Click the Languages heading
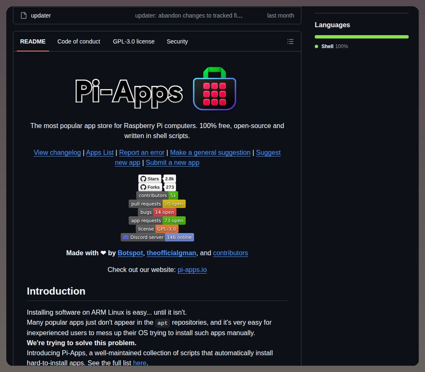This screenshot has width=425, height=372. pyautogui.click(x=332, y=25)
